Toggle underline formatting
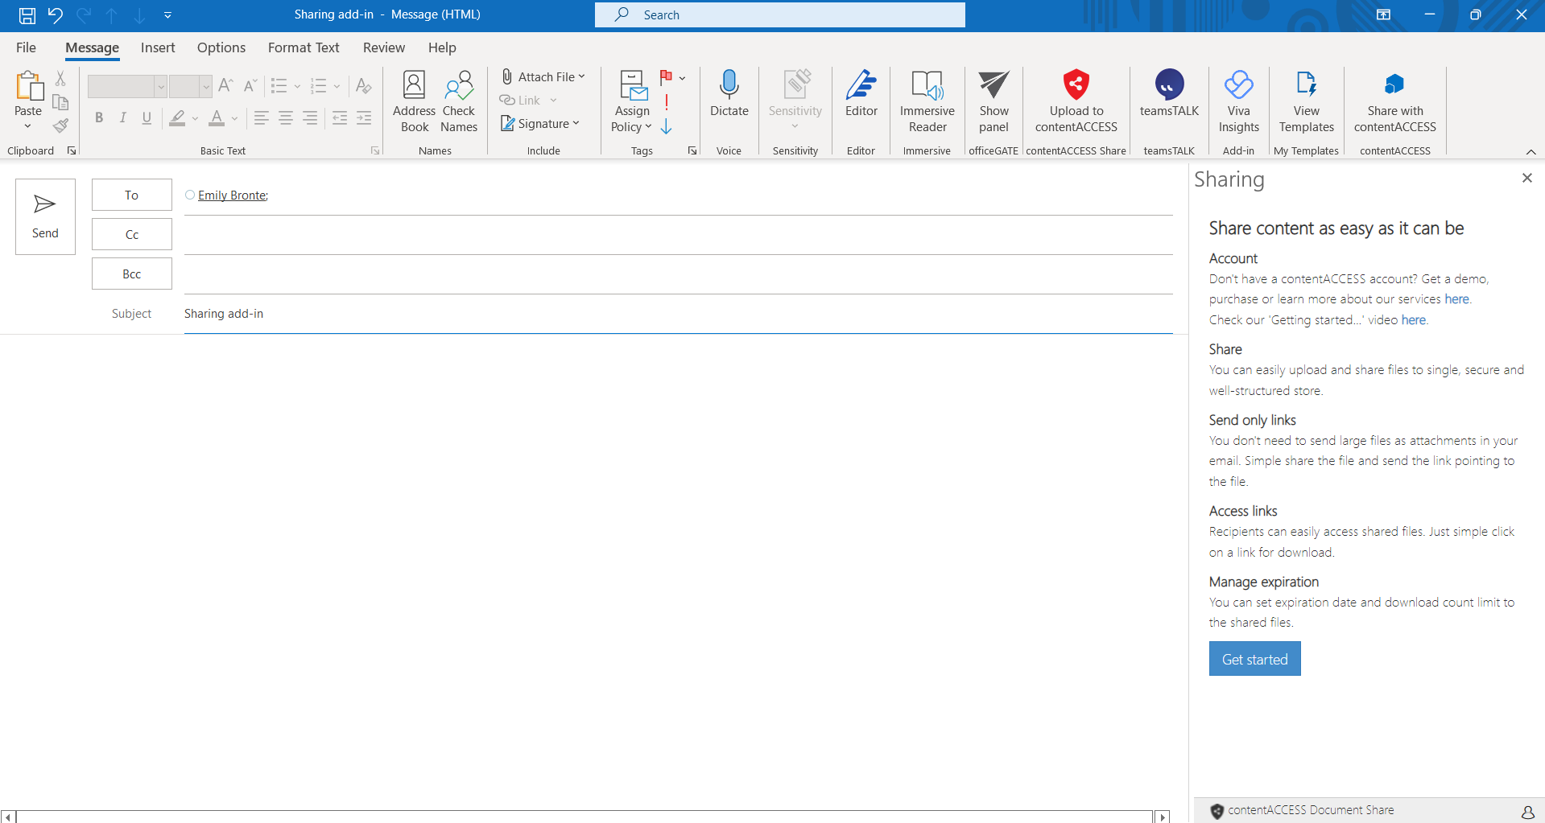 pos(147,118)
